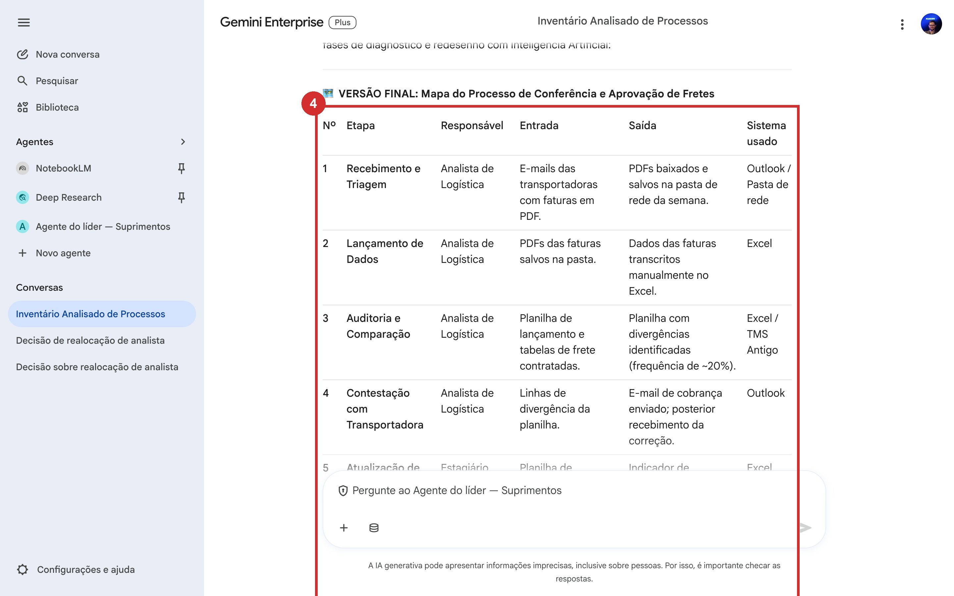Click the plus attach button in prompt box
The image size is (954, 596).
(x=344, y=528)
